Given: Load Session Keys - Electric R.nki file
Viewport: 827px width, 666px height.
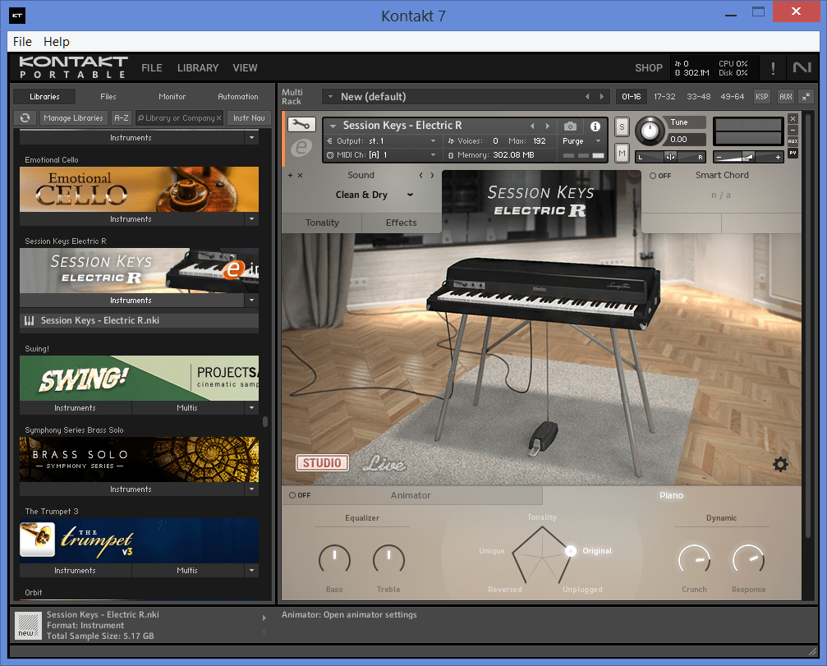Looking at the screenshot, I should pos(140,320).
